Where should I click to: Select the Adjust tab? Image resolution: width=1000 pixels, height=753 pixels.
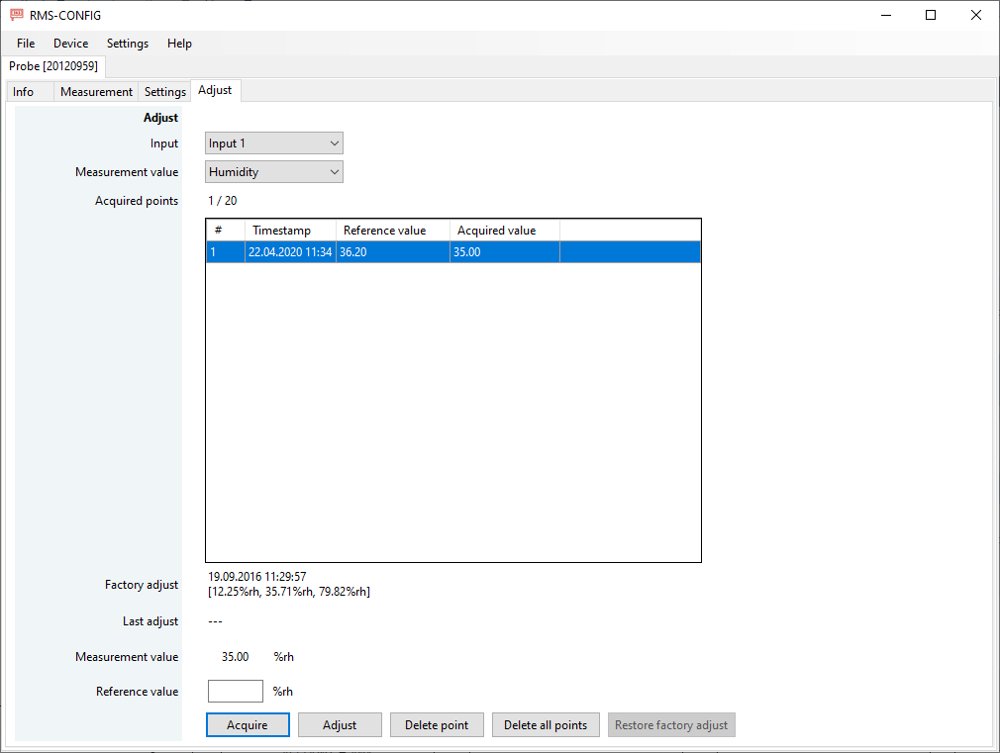coord(215,91)
